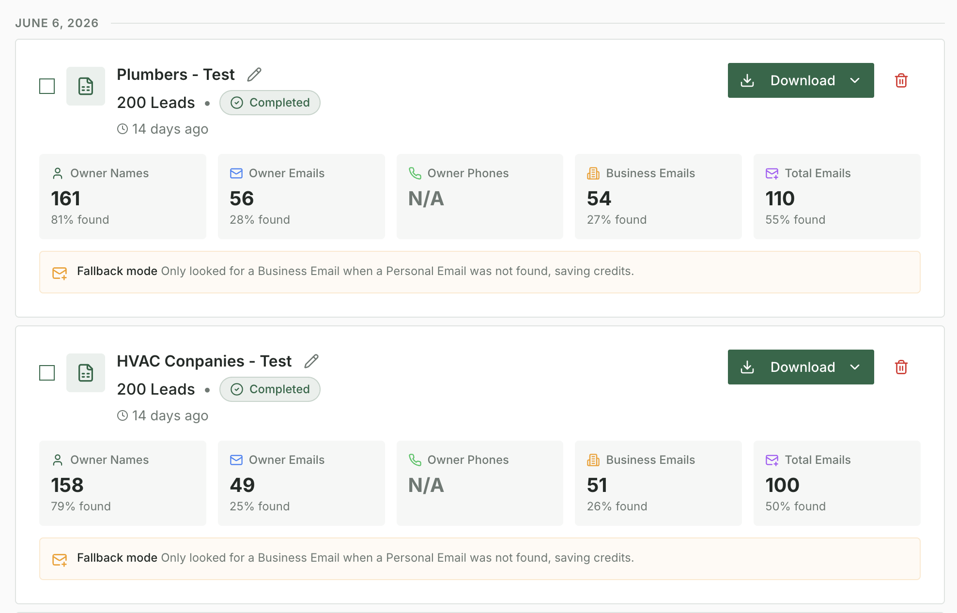957x613 pixels.
Task: Open the Plumbers - Test file icon
Action: tap(86, 86)
